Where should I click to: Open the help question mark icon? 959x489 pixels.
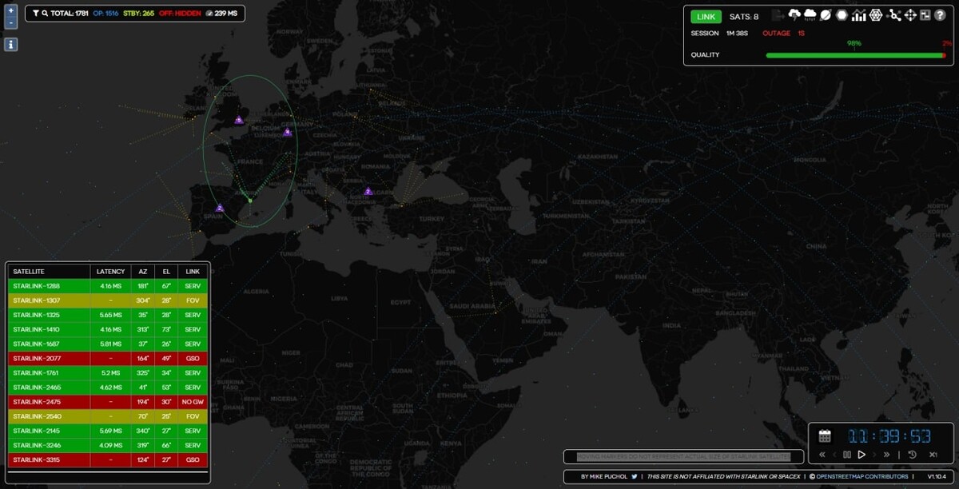point(940,15)
